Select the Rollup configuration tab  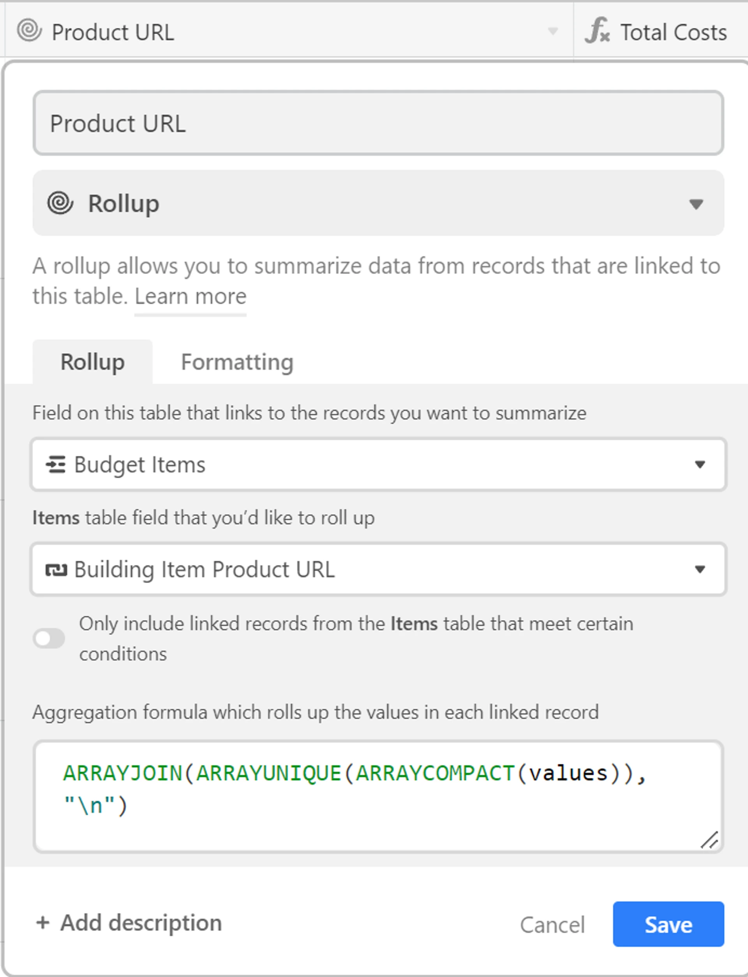click(x=92, y=362)
